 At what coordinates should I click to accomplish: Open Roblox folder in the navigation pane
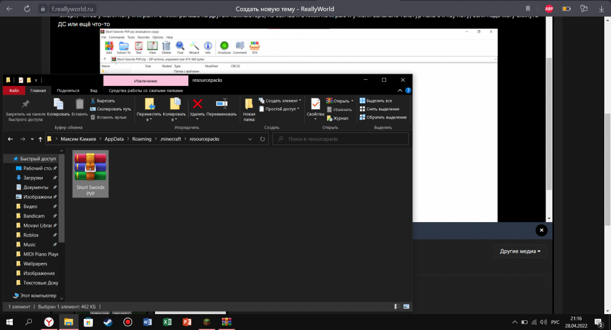click(31, 235)
